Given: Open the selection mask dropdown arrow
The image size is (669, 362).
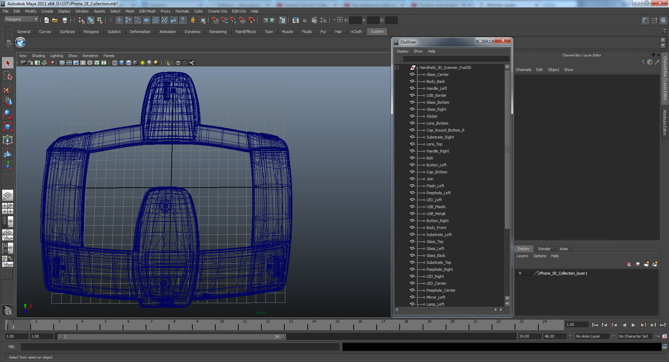Looking at the screenshot, I should [x=111, y=20].
